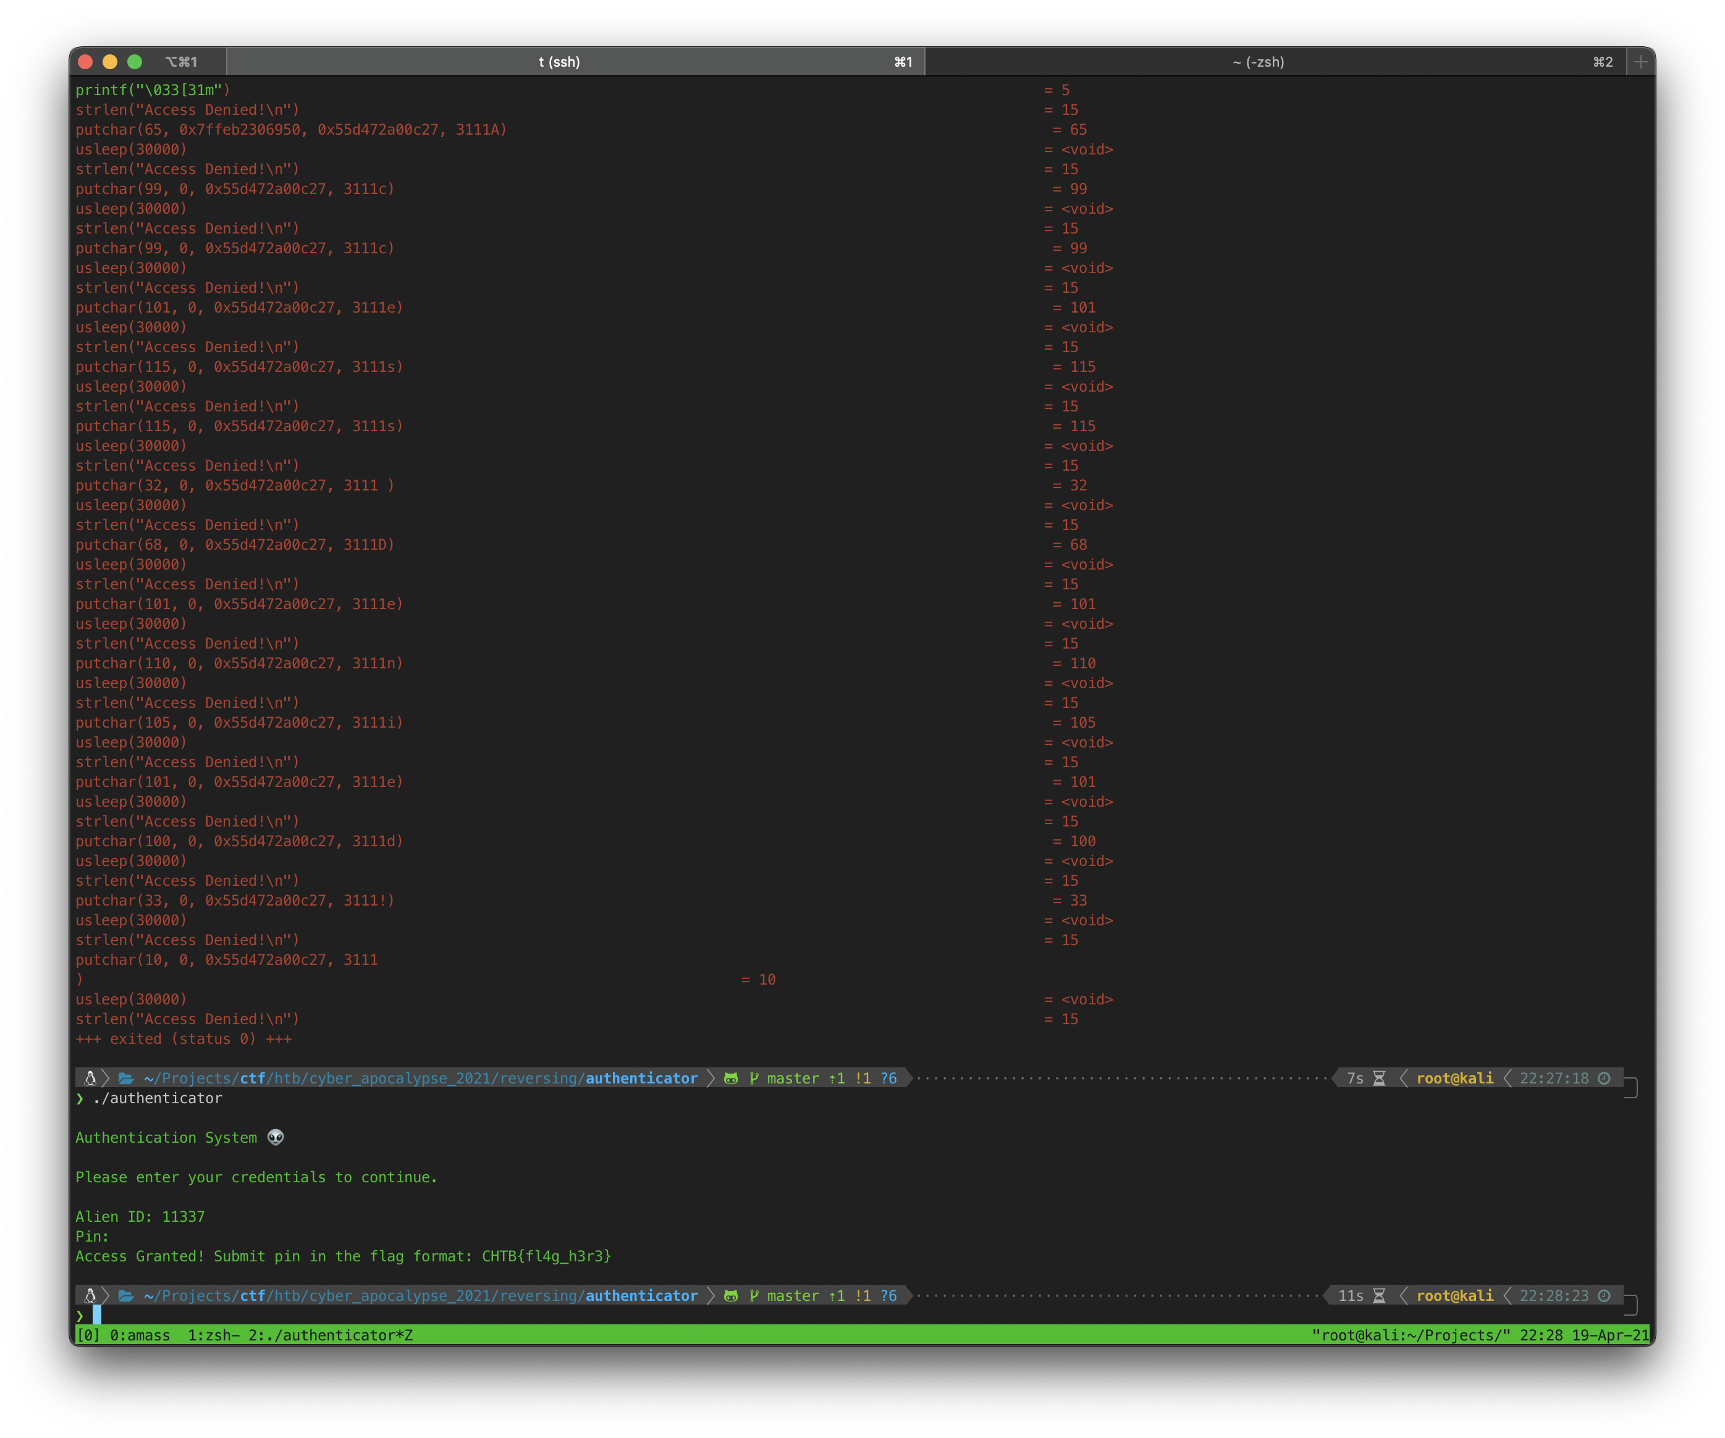Image resolution: width=1725 pixels, height=1438 pixels.
Task: Click the clock icon next to 22:28:23
Action: pos(1605,1295)
